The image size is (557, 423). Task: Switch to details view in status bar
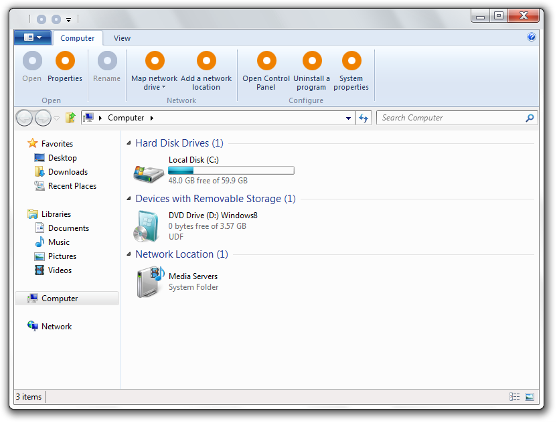coord(514,397)
